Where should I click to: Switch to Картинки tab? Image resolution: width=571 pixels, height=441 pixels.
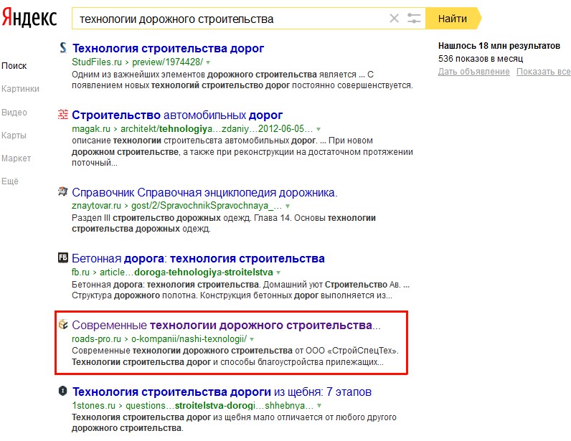[20, 89]
